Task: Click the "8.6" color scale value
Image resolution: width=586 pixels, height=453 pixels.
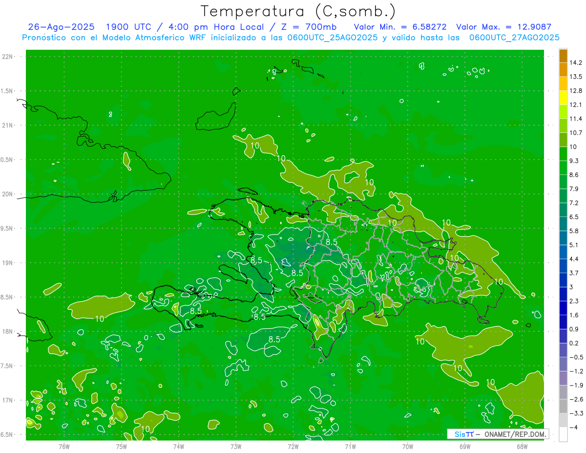Action: 574,175
